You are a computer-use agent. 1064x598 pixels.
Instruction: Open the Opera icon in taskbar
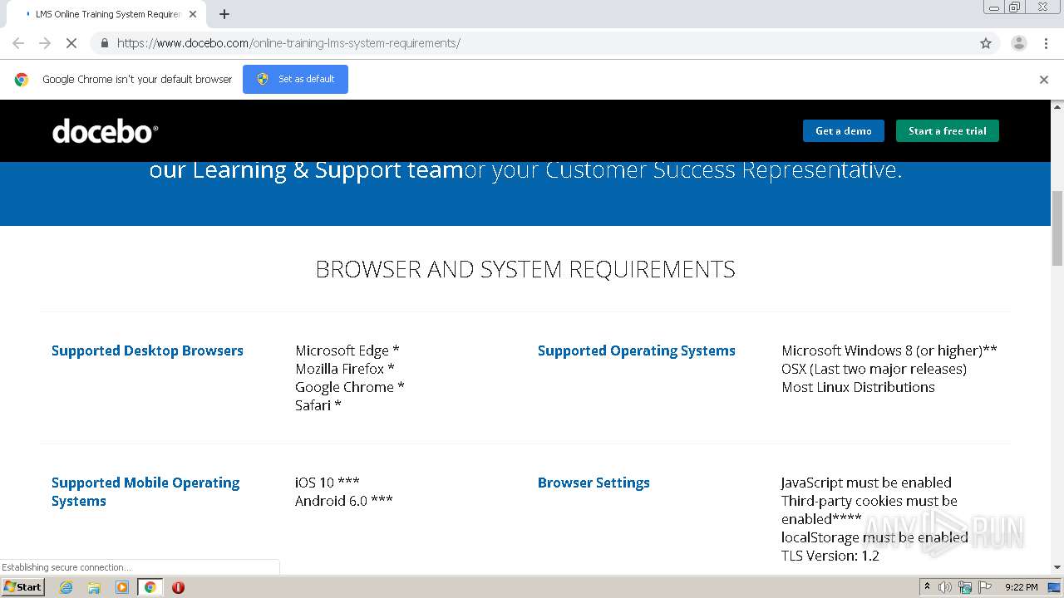point(178,587)
